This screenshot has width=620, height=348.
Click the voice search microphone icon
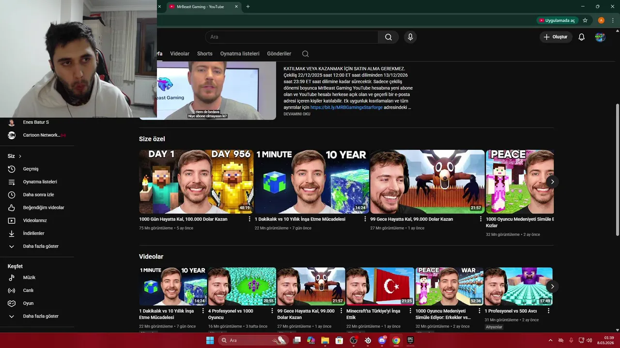[x=410, y=37]
